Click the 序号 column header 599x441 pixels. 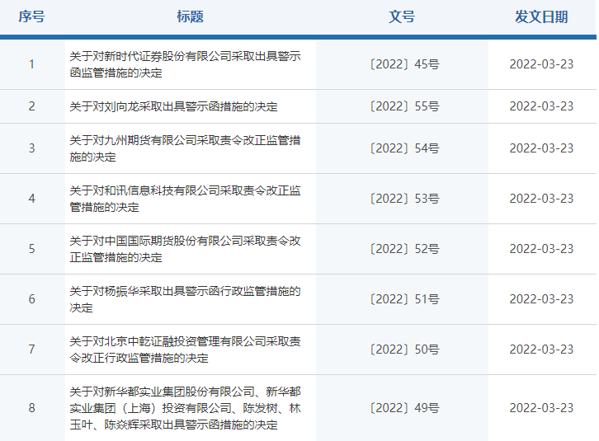(x=31, y=16)
